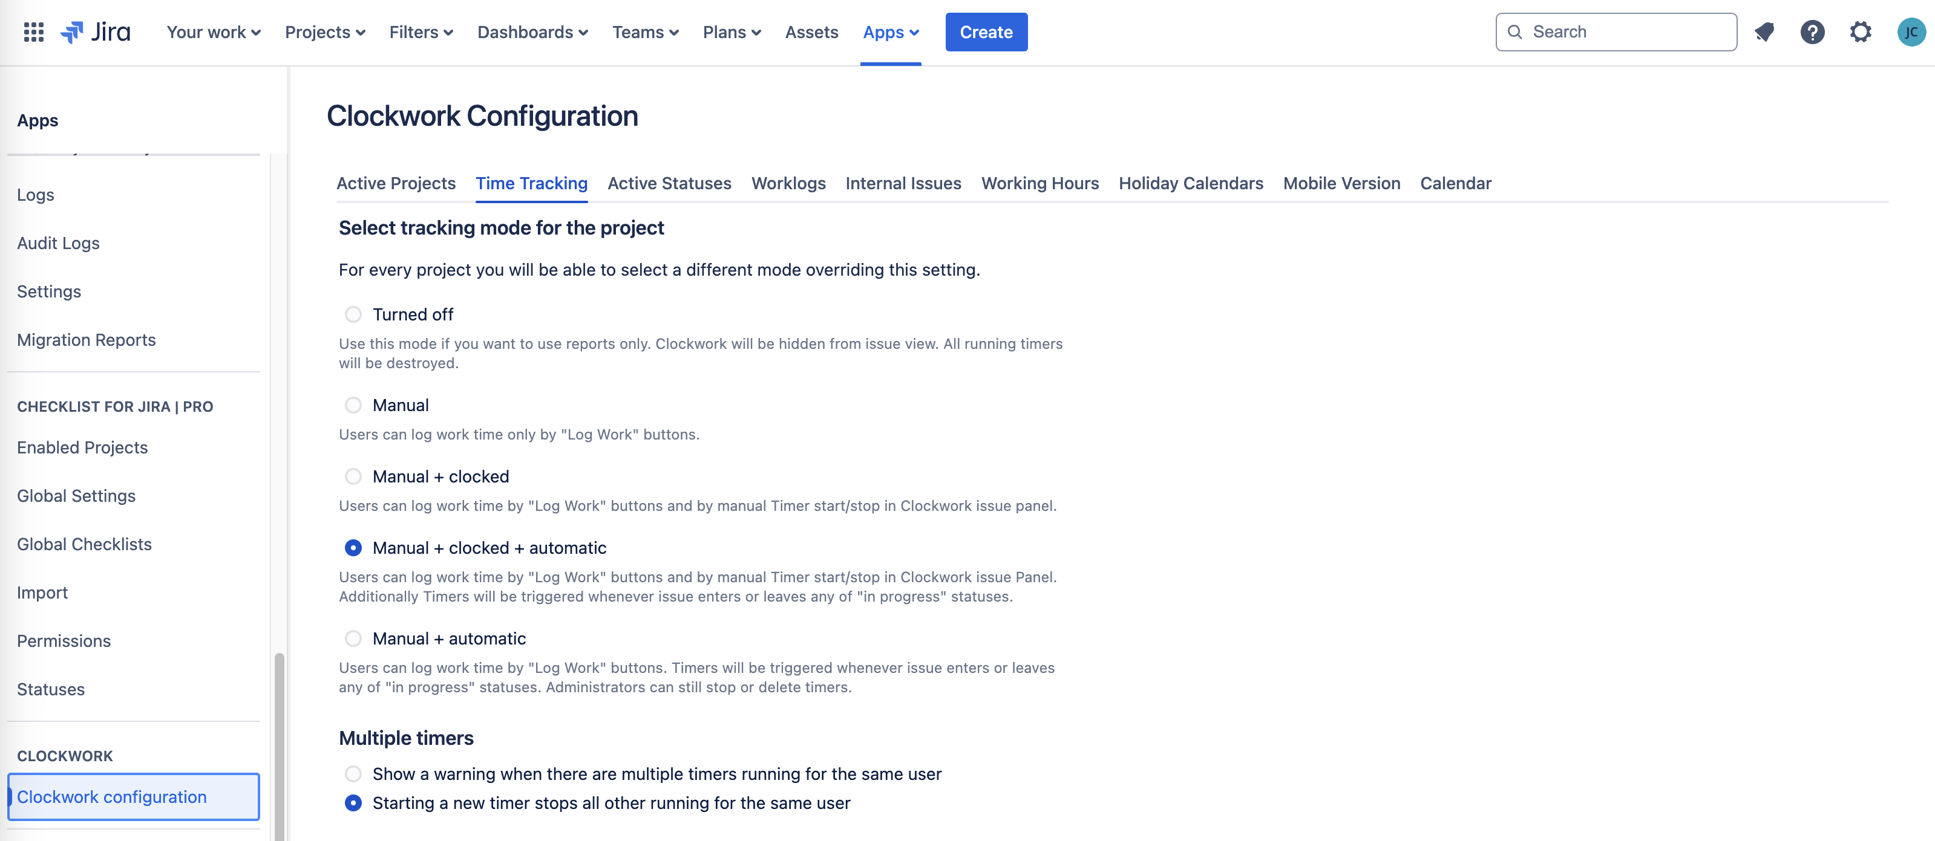
Task: Open the settings gear icon
Action: (1860, 32)
